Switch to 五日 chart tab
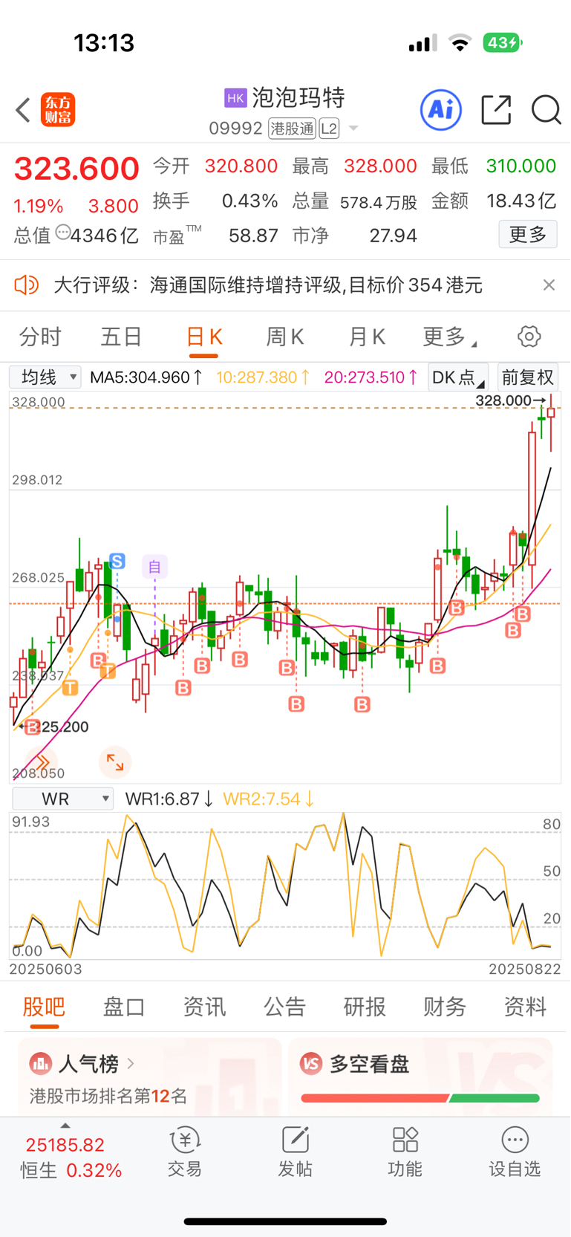This screenshot has width=571, height=1237. (121, 337)
